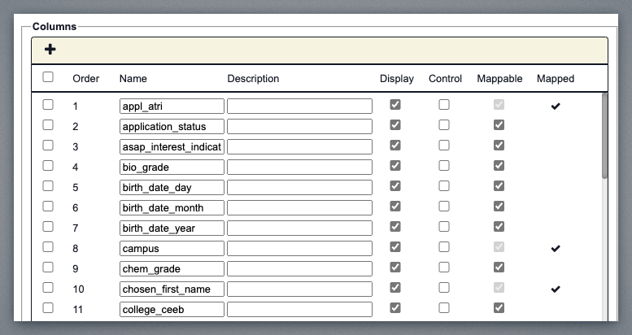Focus the chosen_first_name name field

(x=172, y=289)
